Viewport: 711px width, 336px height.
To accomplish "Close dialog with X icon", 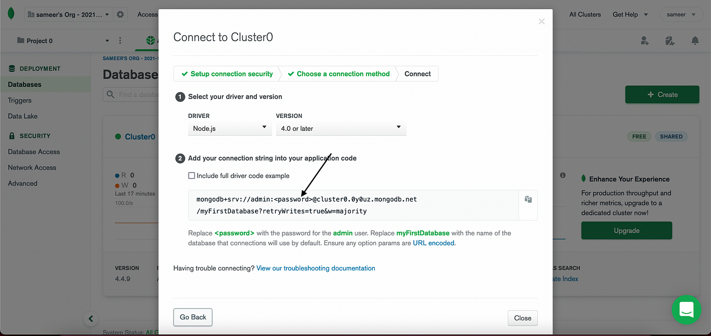I will coord(541,21).
